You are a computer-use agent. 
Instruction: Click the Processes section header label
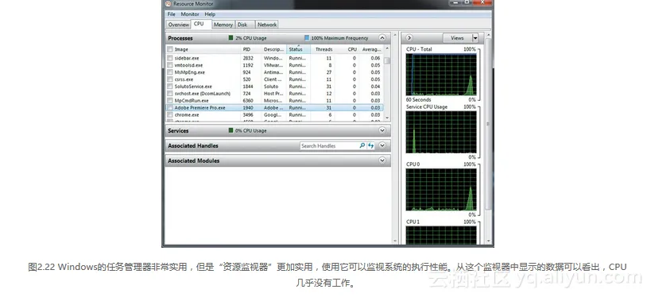coord(180,38)
